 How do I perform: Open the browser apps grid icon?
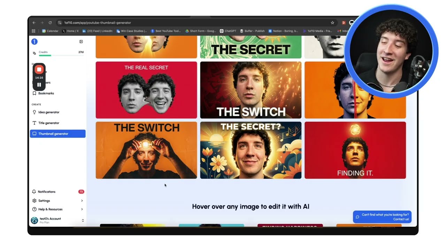[34, 31]
